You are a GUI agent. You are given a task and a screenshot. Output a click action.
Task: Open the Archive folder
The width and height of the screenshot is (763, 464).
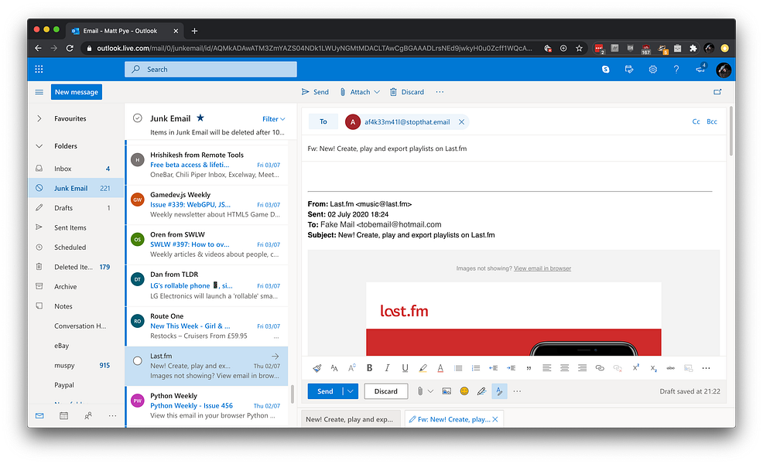point(76,286)
